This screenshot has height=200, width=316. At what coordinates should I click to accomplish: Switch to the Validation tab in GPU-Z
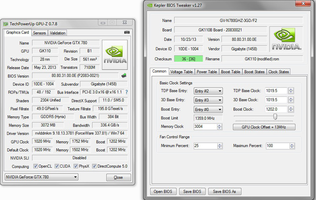pos(57,33)
